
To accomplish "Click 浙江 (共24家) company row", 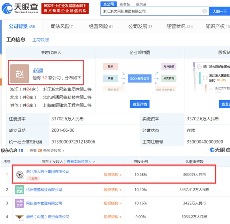I will pos(51,89).
